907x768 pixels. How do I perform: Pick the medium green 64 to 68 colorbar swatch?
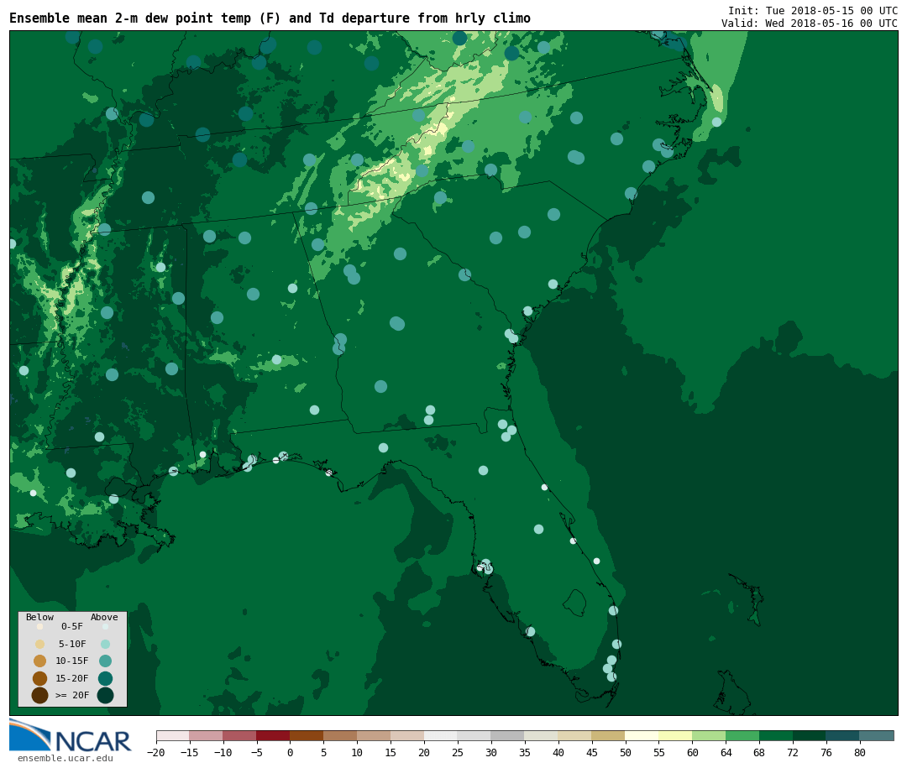click(742, 735)
